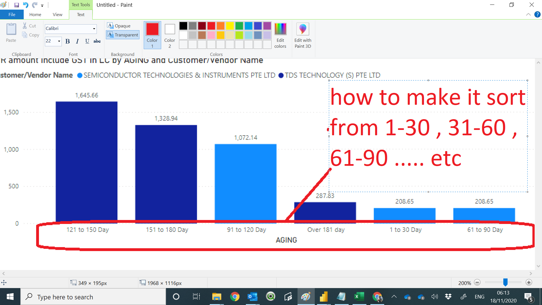This screenshot has height=305, width=542.
Task: Click the Windows search box
Action: (x=93, y=297)
